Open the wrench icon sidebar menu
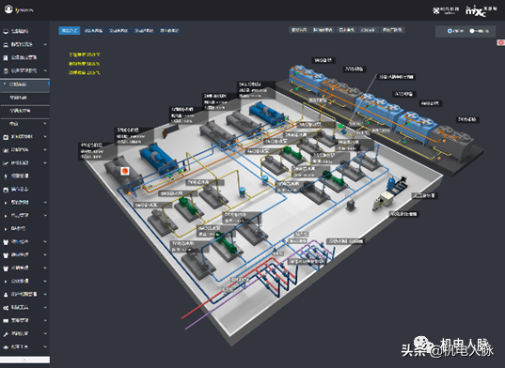The width and height of the screenshot is (505, 368). [6, 334]
